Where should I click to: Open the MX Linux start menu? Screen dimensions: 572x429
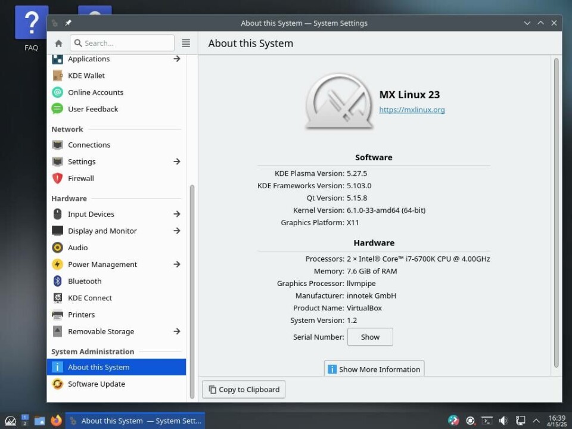pyautogui.click(x=10, y=421)
